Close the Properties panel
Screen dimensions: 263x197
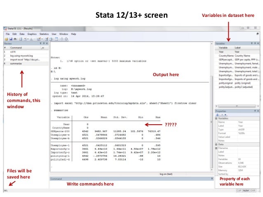point(258,111)
